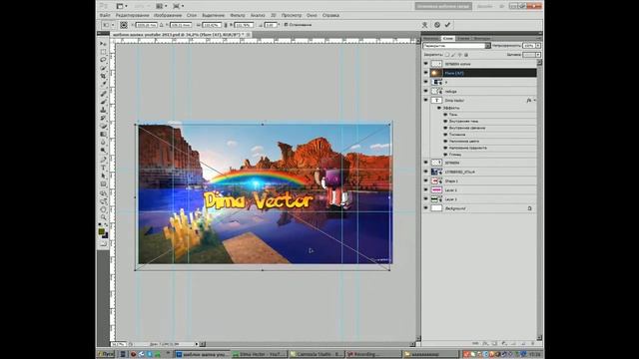Toggle the Сглаживание checkbox

click(x=287, y=25)
